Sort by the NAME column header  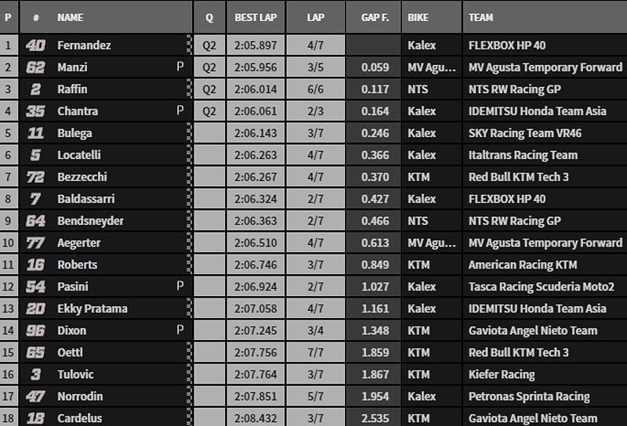[71, 17]
